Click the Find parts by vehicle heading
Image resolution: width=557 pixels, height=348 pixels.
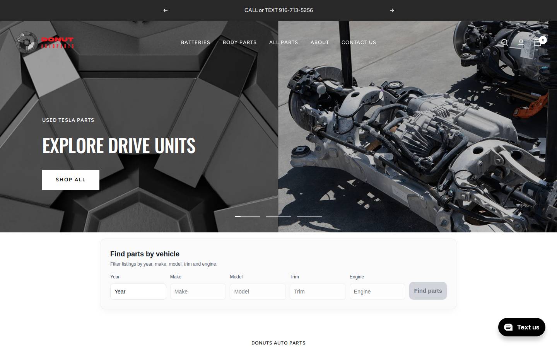pyautogui.click(x=145, y=254)
